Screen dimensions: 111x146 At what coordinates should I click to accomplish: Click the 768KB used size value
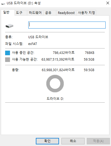89,53
